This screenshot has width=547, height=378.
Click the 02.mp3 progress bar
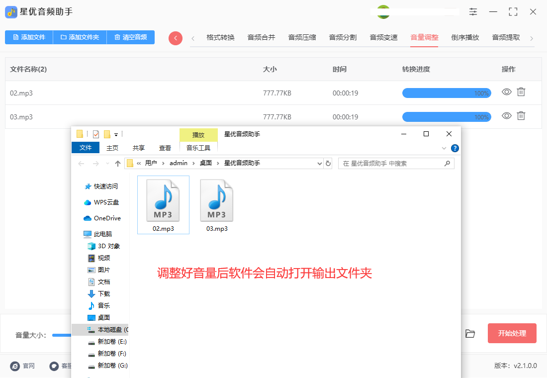point(447,93)
